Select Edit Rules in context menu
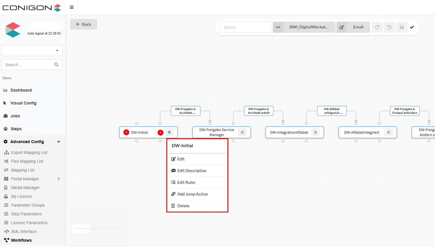Image resolution: width=435 pixels, height=247 pixels. 186,182
